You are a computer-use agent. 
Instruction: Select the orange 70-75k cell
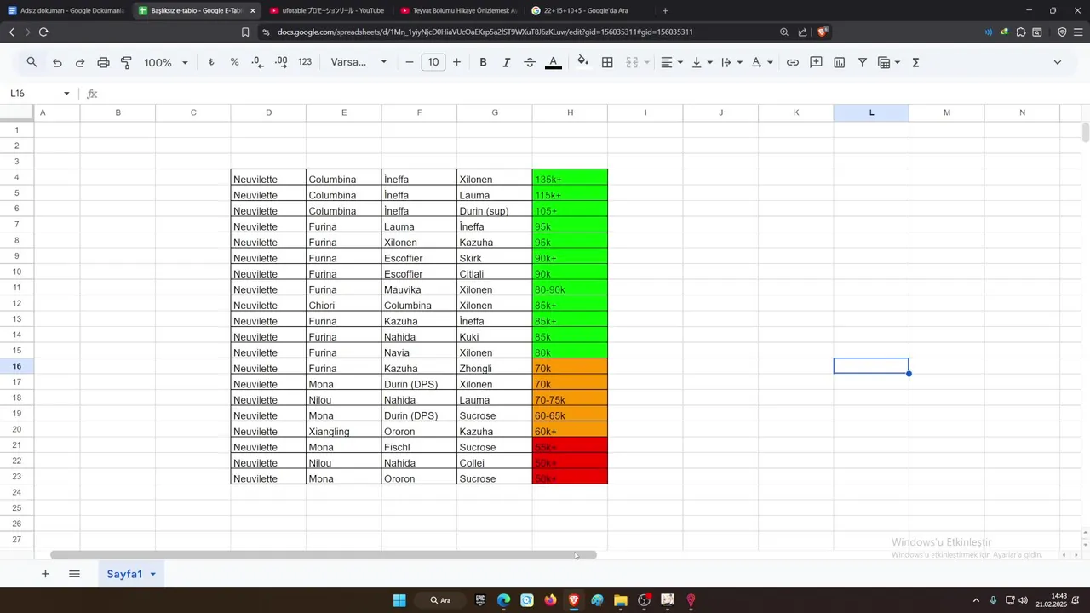click(570, 399)
